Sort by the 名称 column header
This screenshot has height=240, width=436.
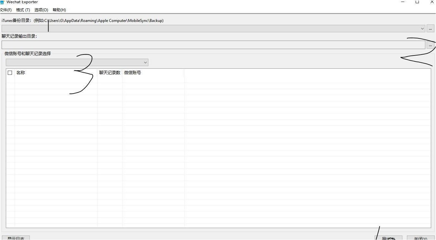(x=55, y=73)
